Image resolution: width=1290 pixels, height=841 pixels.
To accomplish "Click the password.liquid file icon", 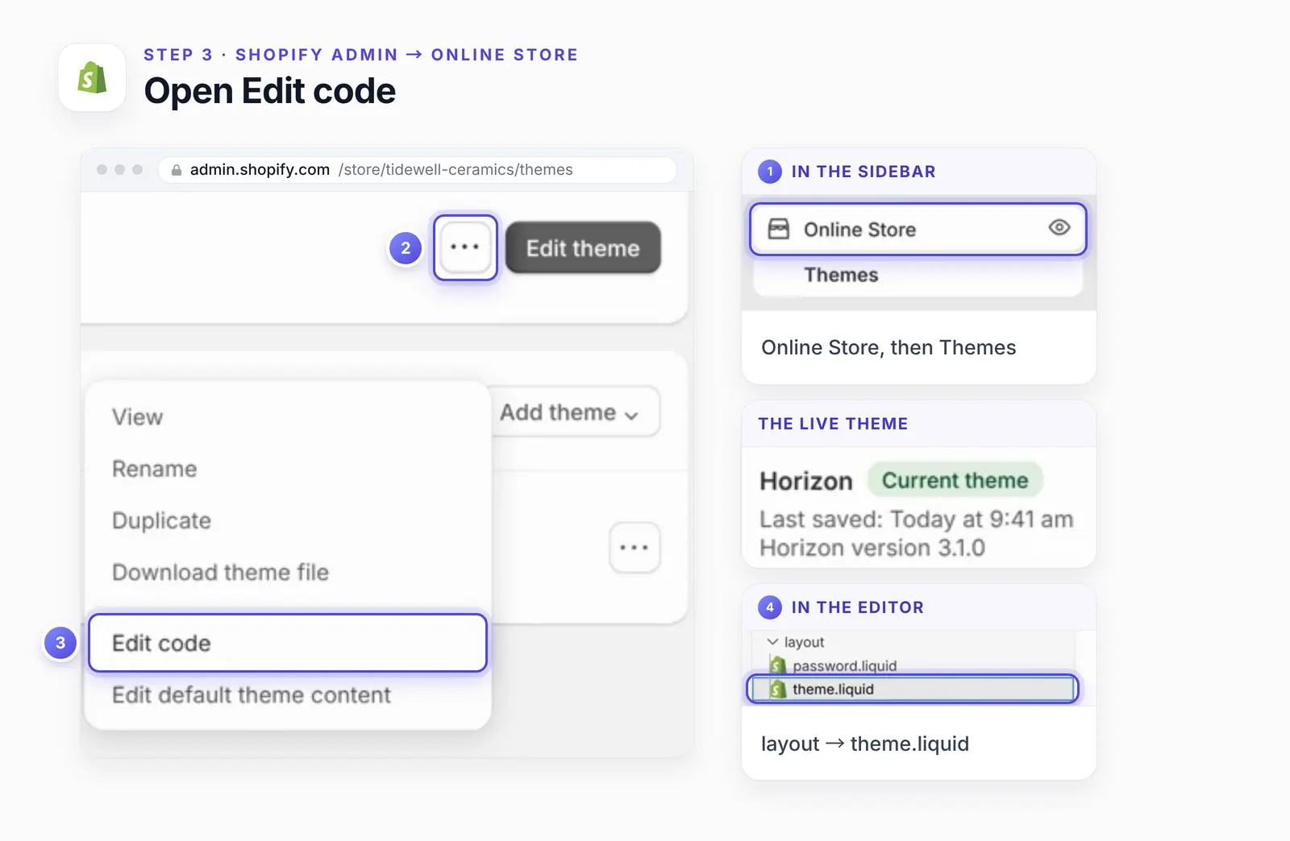I will pyautogui.click(x=777, y=665).
